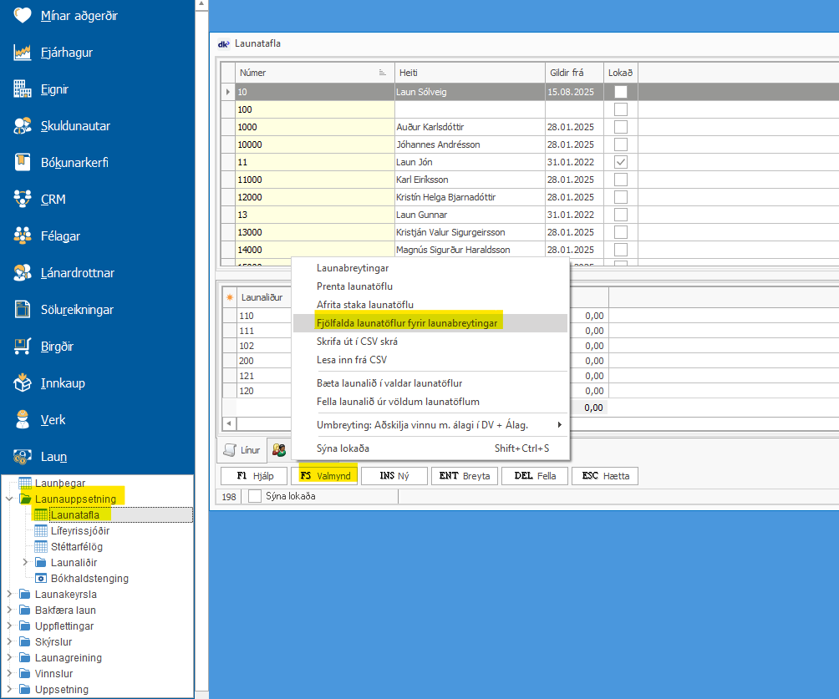Viewport: 839px width, 699px height.
Task: Open the Fjárhagur module icon
Action: (x=23, y=53)
